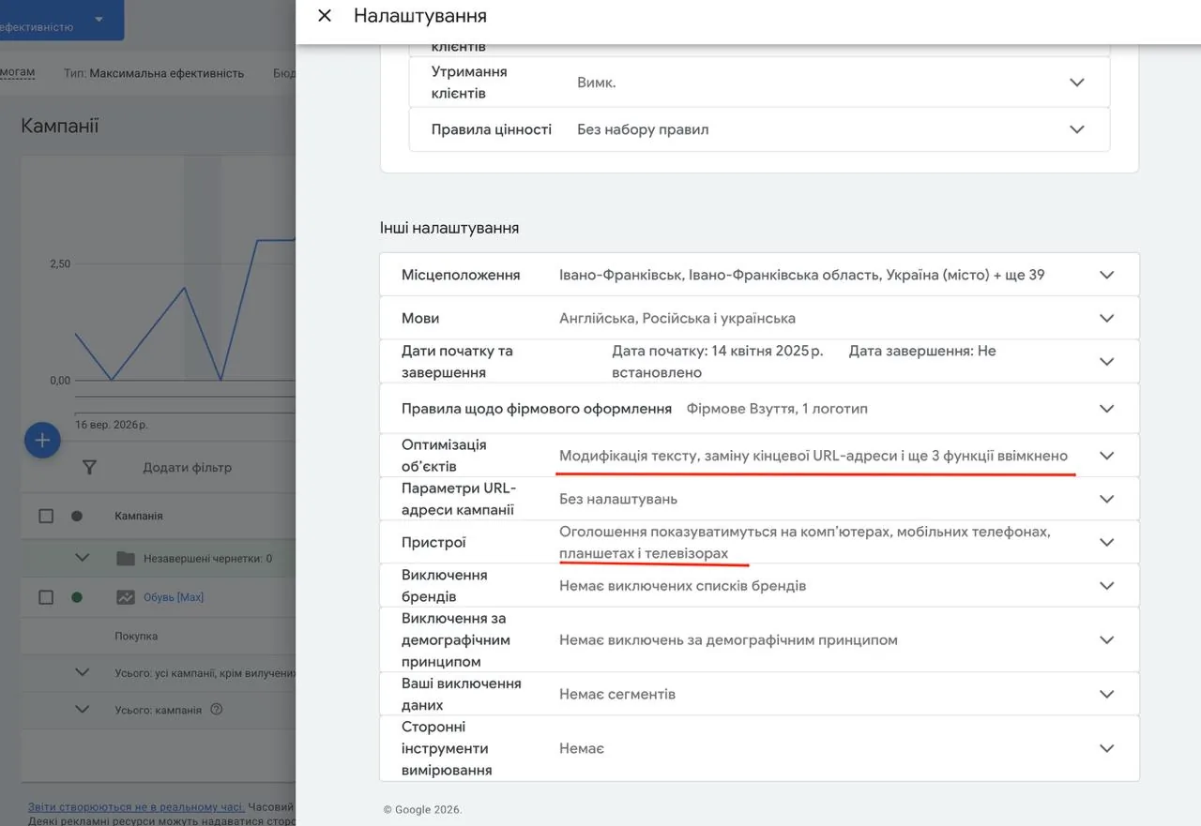Image resolution: width=1201 pixels, height=826 pixels.
Task: Click the 16 вер. 2026 р. chart date label
Action: (112, 425)
